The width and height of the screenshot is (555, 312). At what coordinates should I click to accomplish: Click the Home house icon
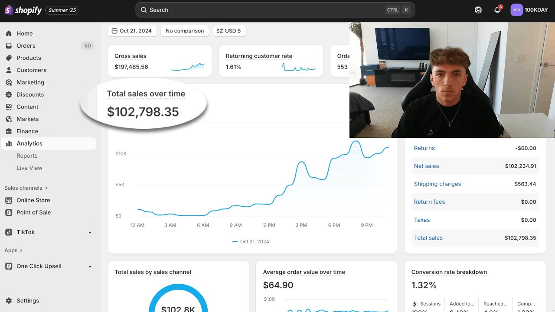tap(9, 33)
